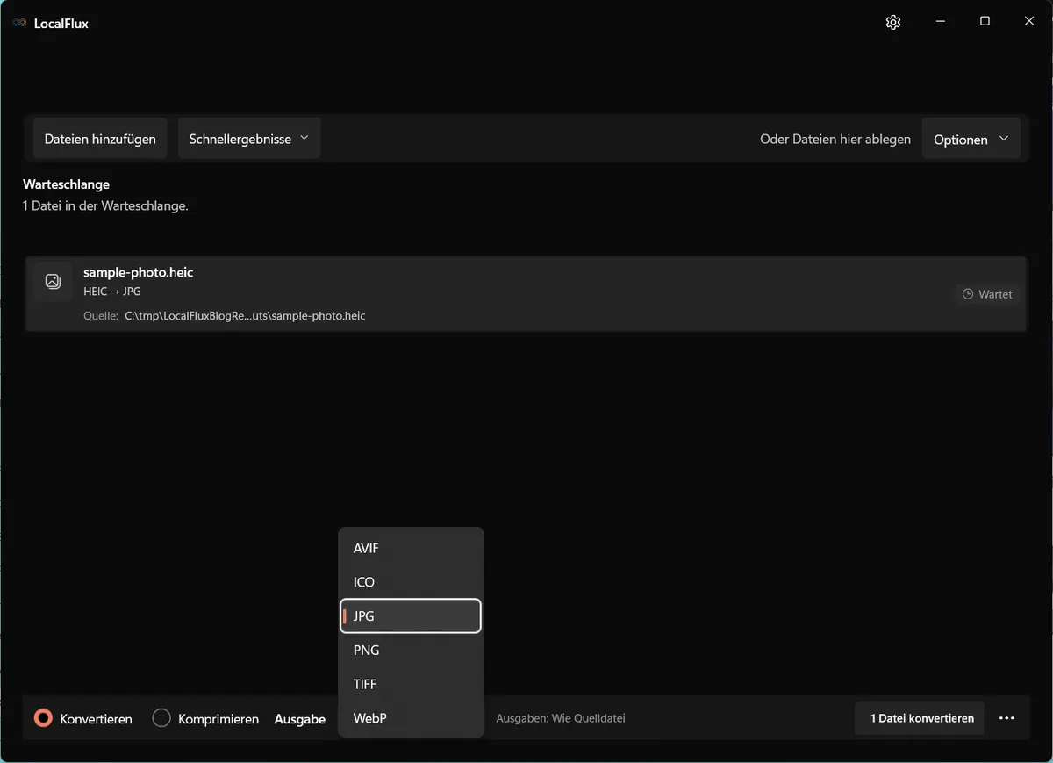Image resolution: width=1053 pixels, height=763 pixels.
Task: Click the 1 Datei konvertieren button
Action: coord(921,718)
